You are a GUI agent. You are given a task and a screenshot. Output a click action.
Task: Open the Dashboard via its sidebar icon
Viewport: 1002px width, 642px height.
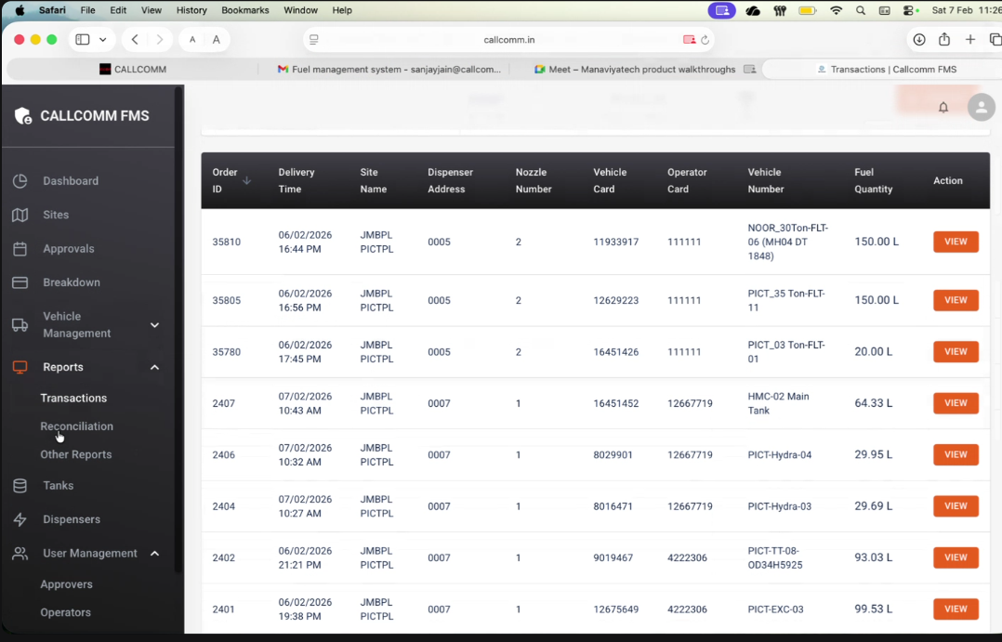[x=20, y=180]
